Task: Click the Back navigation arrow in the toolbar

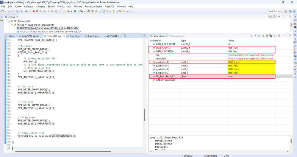Action: [x=124, y=11]
